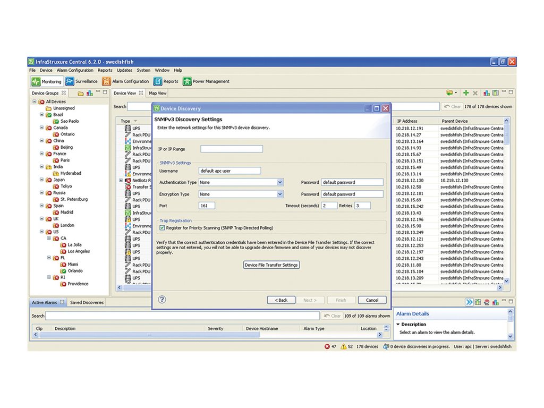Click the folder icon in Device Groups panel
This screenshot has width=544, height=408.
(81, 93)
